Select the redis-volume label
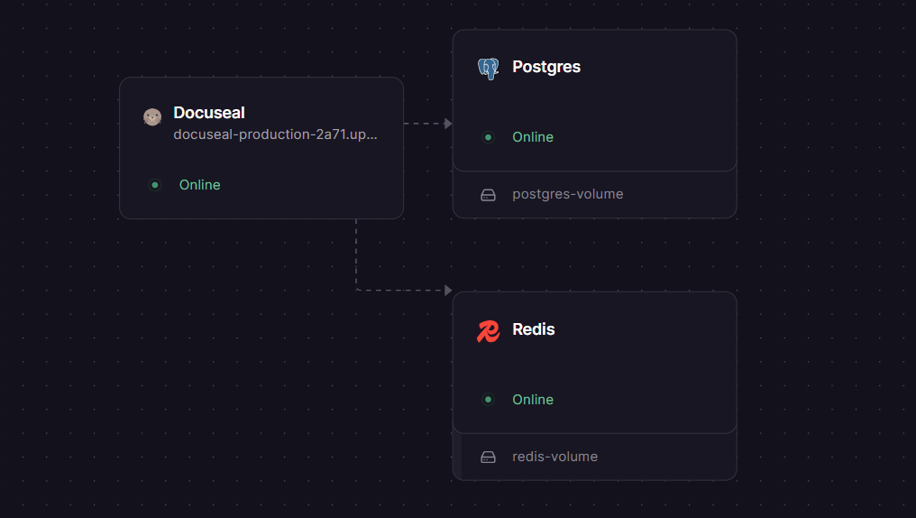Screen dimensions: 916x518 pyautogui.click(x=555, y=457)
